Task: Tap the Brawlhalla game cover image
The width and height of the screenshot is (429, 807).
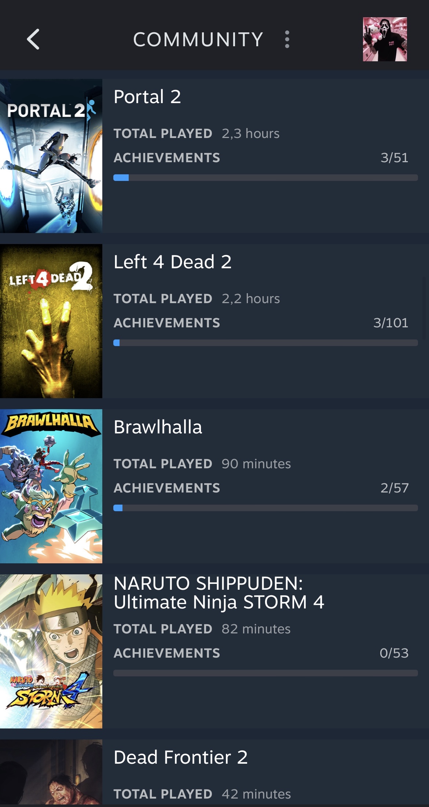Action: pyautogui.click(x=51, y=486)
